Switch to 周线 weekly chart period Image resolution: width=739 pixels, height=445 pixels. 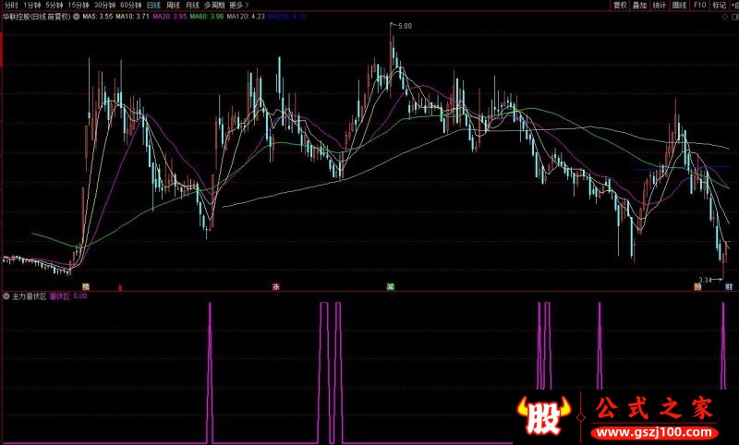(173, 5)
